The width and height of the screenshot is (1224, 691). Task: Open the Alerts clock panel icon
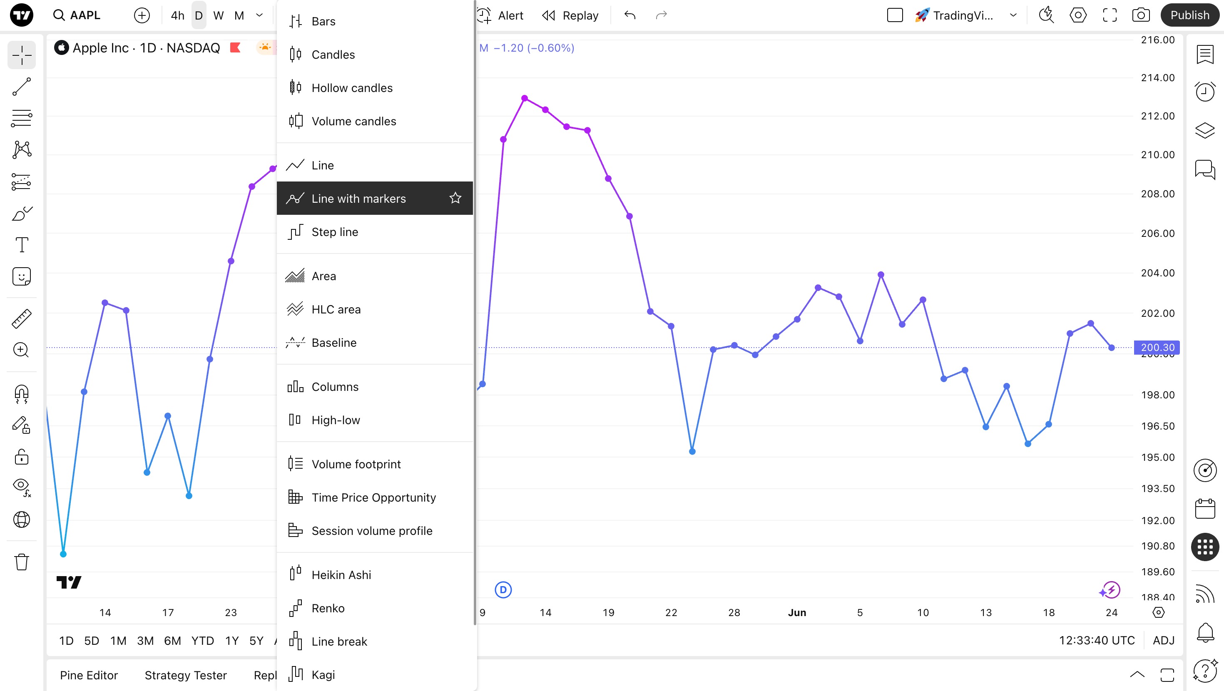click(1204, 92)
